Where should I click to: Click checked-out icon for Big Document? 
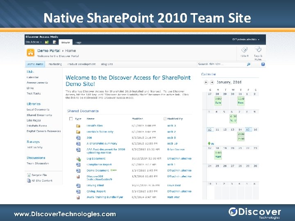(78, 159)
